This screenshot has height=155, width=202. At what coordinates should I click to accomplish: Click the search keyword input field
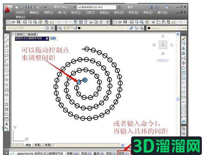(97, 7)
